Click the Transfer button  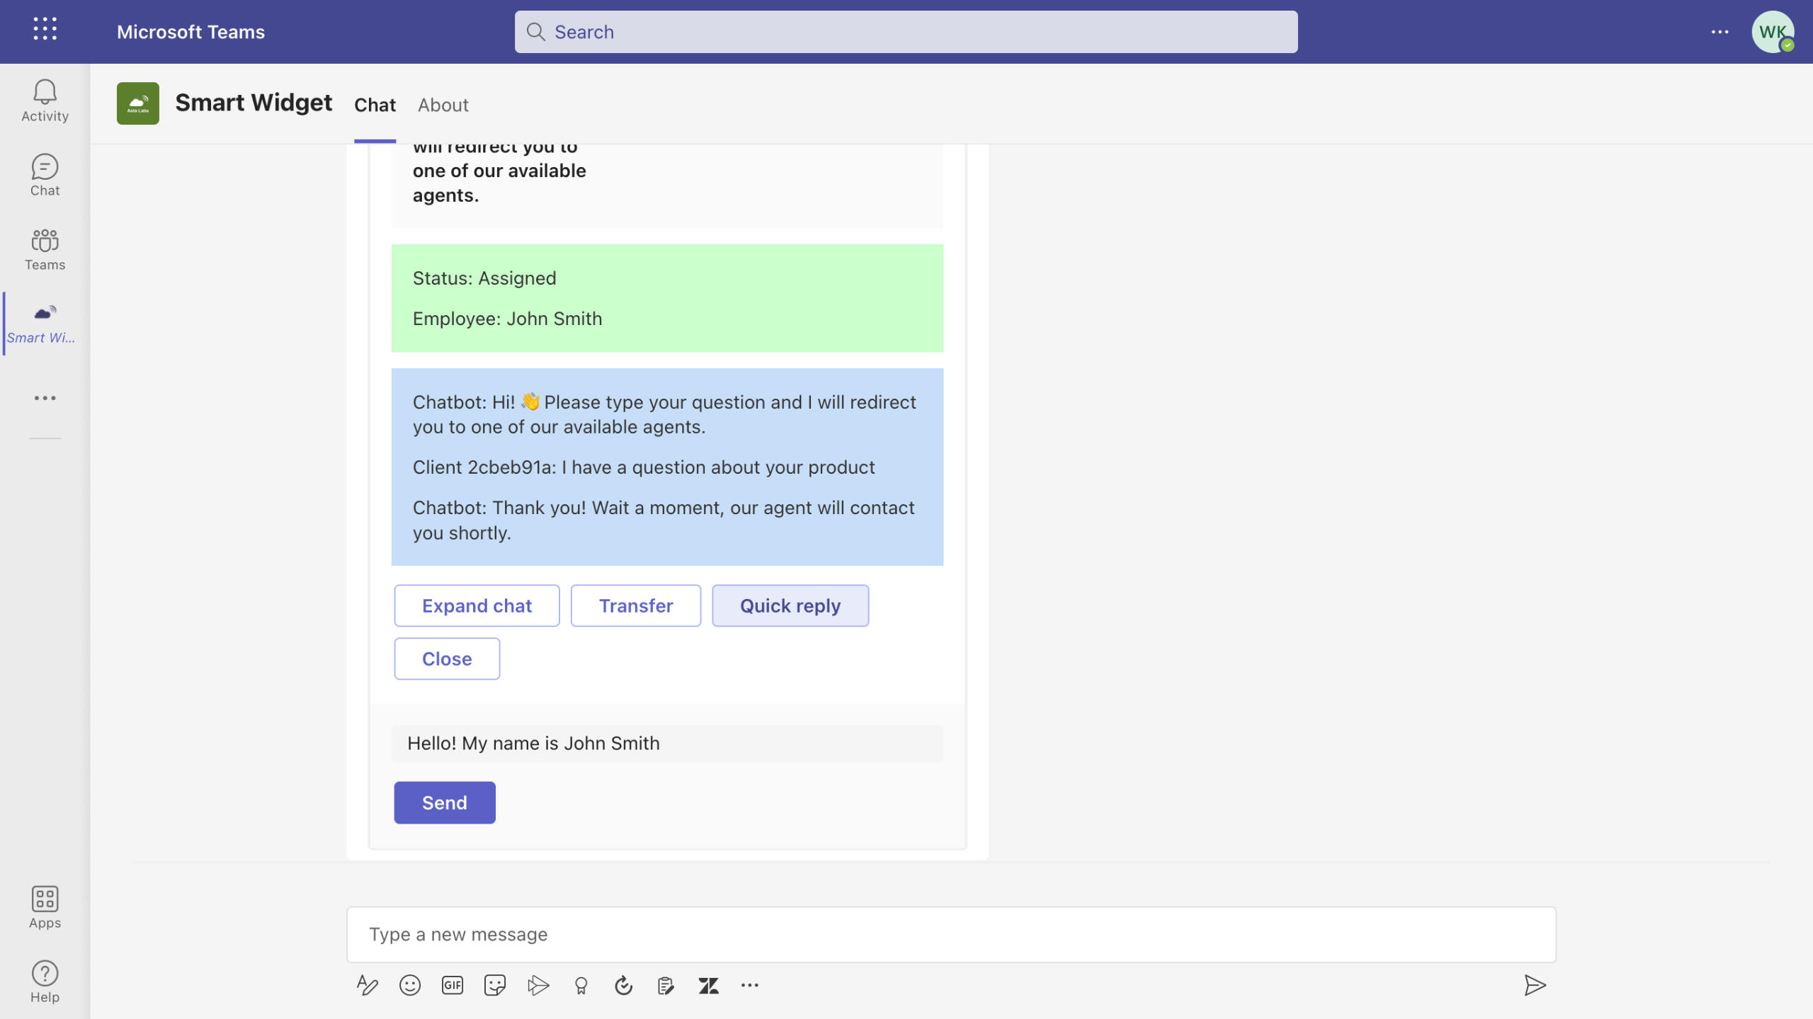636,605
